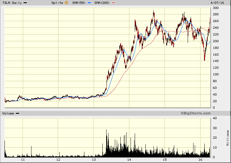Screen dimensions: 231x163
Task: Click the '120' price axis value
Action: click(x=216, y=68)
